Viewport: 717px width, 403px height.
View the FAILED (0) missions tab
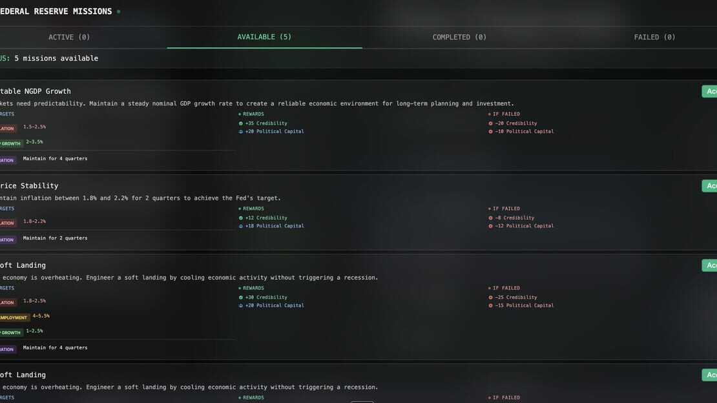point(654,37)
